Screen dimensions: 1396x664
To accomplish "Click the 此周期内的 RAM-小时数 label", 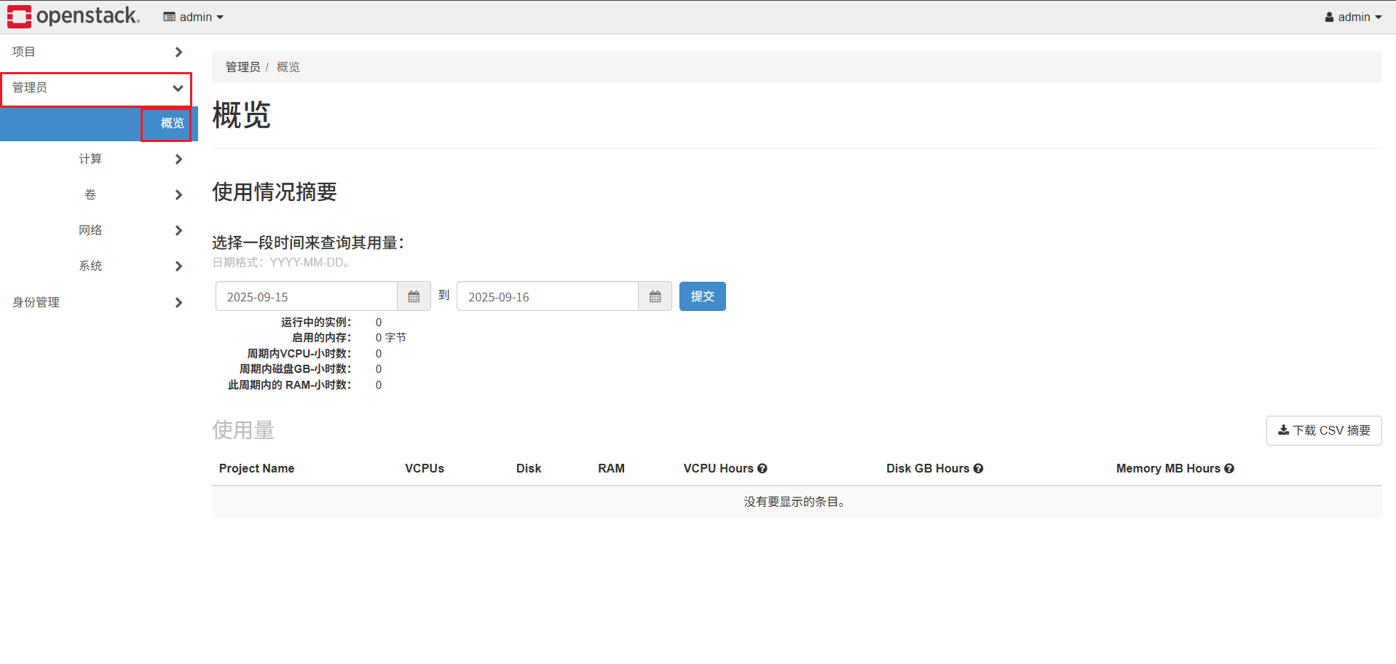I will click(x=290, y=385).
